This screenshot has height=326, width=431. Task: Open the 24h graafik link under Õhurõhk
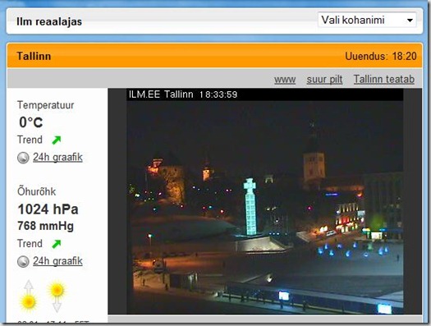[x=57, y=261]
